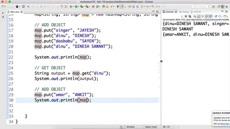Click the Next Annotation arrow icon
230x129 pixels.
[142, 6]
